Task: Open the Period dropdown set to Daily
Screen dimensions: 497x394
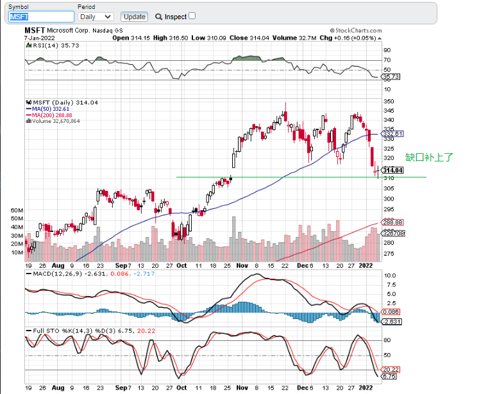Action: [x=96, y=17]
